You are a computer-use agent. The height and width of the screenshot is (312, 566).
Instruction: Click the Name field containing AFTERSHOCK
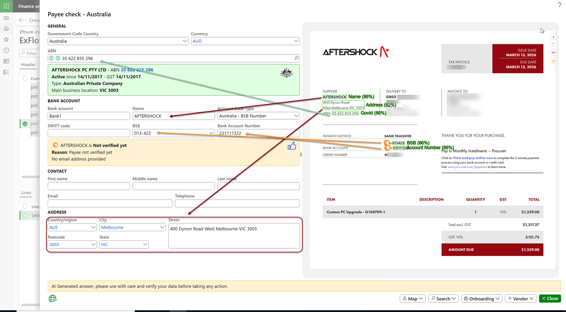pyautogui.click(x=174, y=116)
